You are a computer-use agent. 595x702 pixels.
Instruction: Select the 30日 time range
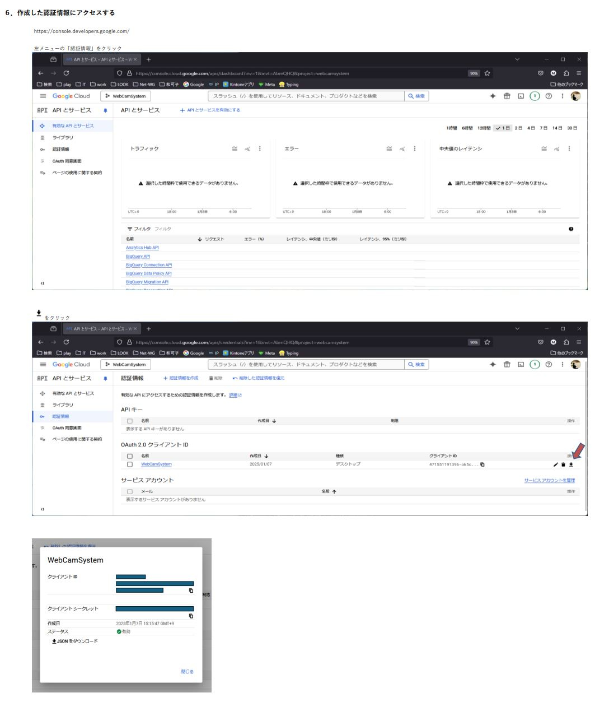[x=572, y=128]
